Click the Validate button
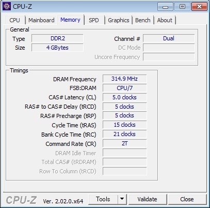The height and width of the screenshot is (208, 210). pyautogui.click(x=147, y=199)
